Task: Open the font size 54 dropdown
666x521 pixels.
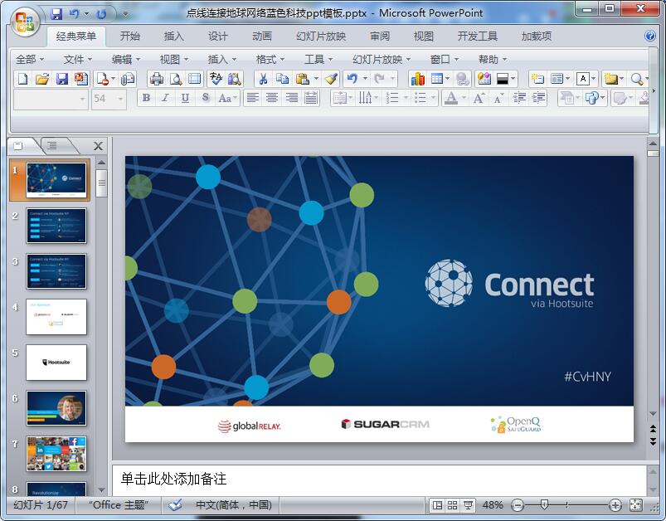Action: tap(120, 99)
